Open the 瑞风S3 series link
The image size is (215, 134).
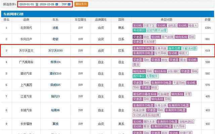point(55,96)
